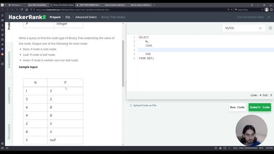Viewport: 274px width, 154px height.
Task: Expand the bookmark dropdown arrow in address bar
Action: 232,9
